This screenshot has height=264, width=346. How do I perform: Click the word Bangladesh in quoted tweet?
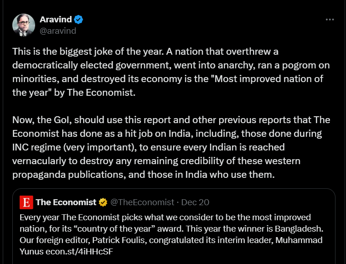pyautogui.click(x=299, y=229)
